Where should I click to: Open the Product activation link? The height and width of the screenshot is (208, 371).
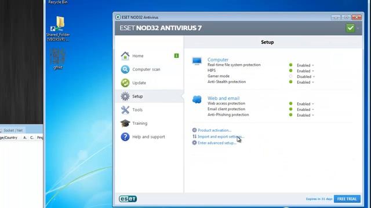click(x=214, y=130)
